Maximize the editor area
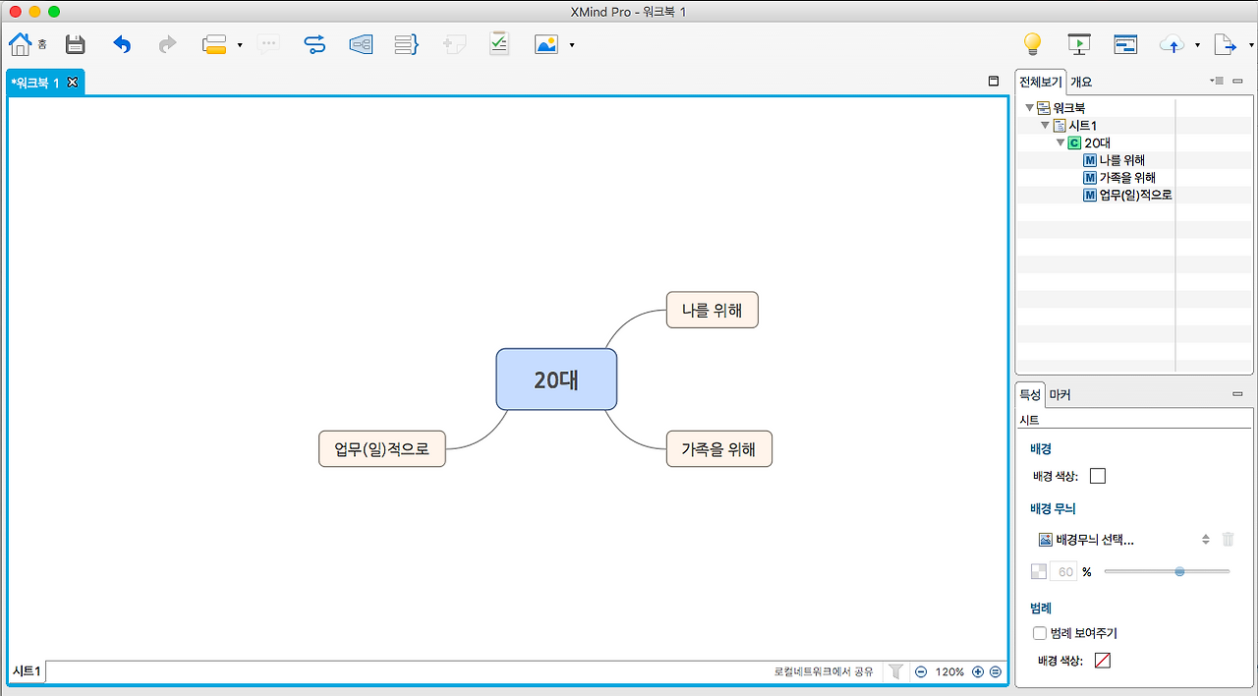The image size is (1258, 696). (994, 82)
